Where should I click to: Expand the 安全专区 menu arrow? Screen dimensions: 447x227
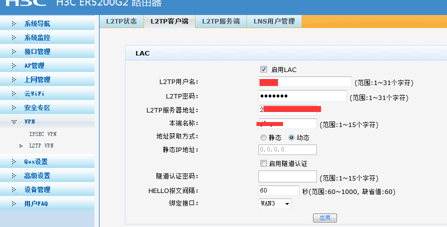point(13,107)
